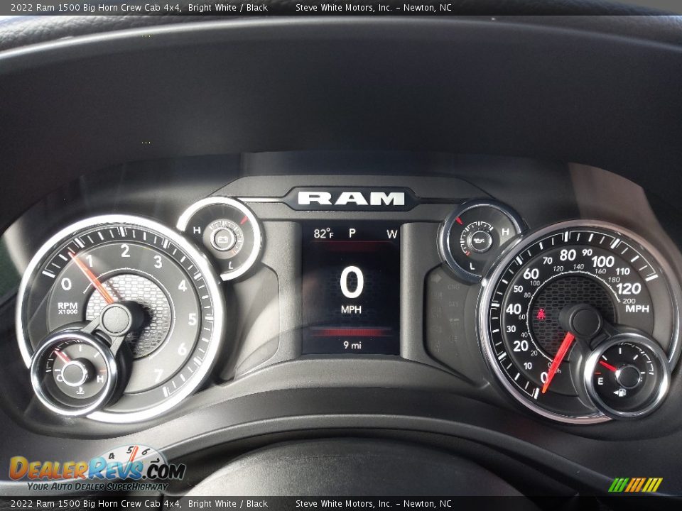Tap the 82°F outside temperature reading
This screenshot has width=682, height=511.
pyautogui.click(x=324, y=233)
